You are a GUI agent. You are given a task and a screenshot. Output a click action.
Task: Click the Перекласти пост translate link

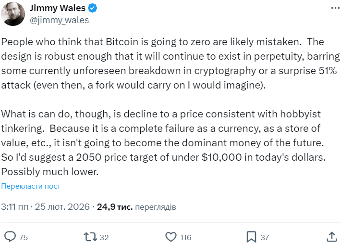pyautogui.click(x=31, y=186)
